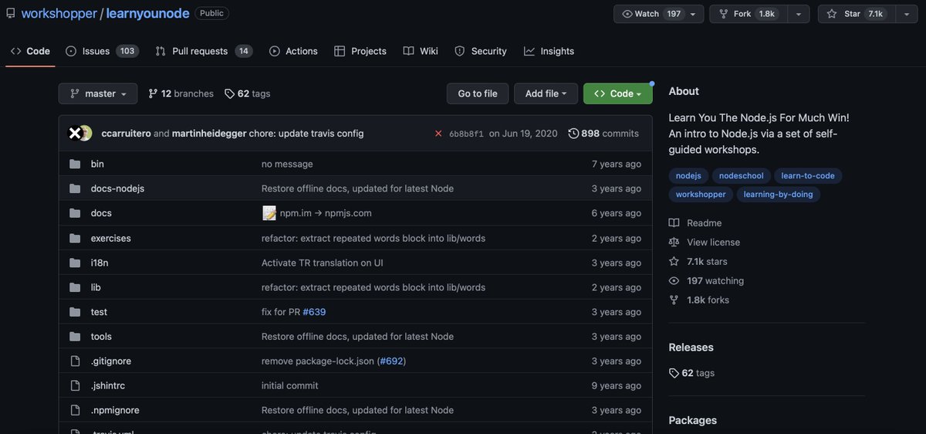This screenshot has height=434, width=926.
Task: Click the failed status red X icon
Action: point(438,134)
